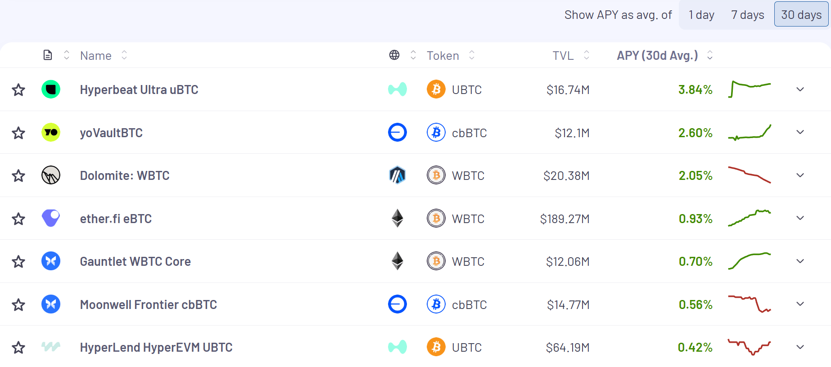Open the Gauntlet WBTC Core vault
Image resolution: width=831 pixels, height=367 pixels.
click(135, 261)
